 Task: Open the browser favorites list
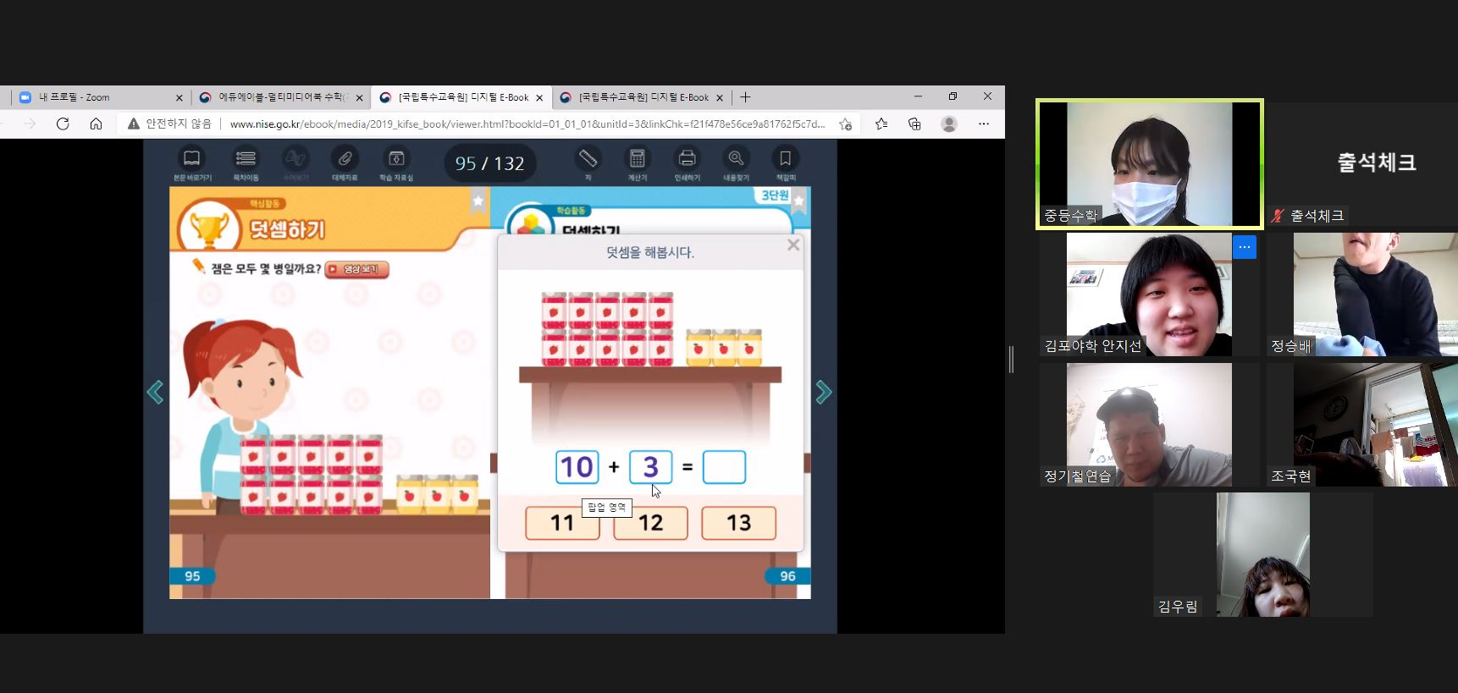pyautogui.click(x=881, y=124)
